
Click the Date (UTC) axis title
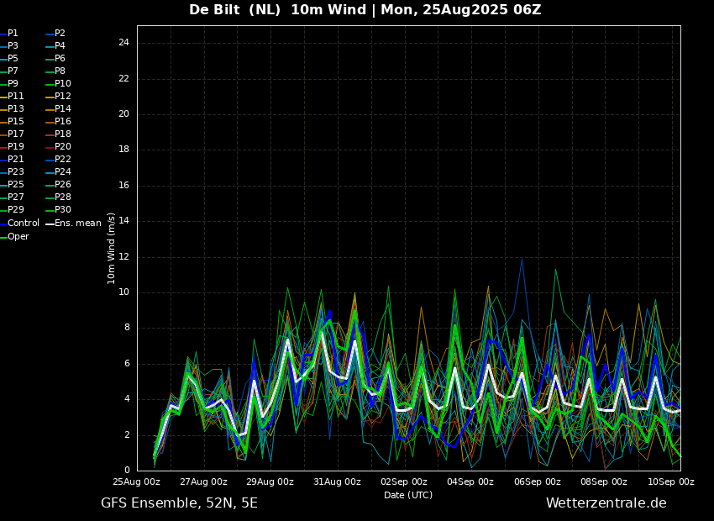pyautogui.click(x=408, y=495)
